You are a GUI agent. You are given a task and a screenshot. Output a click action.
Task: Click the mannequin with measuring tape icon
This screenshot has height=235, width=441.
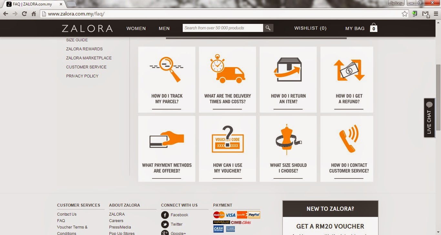tap(288, 139)
